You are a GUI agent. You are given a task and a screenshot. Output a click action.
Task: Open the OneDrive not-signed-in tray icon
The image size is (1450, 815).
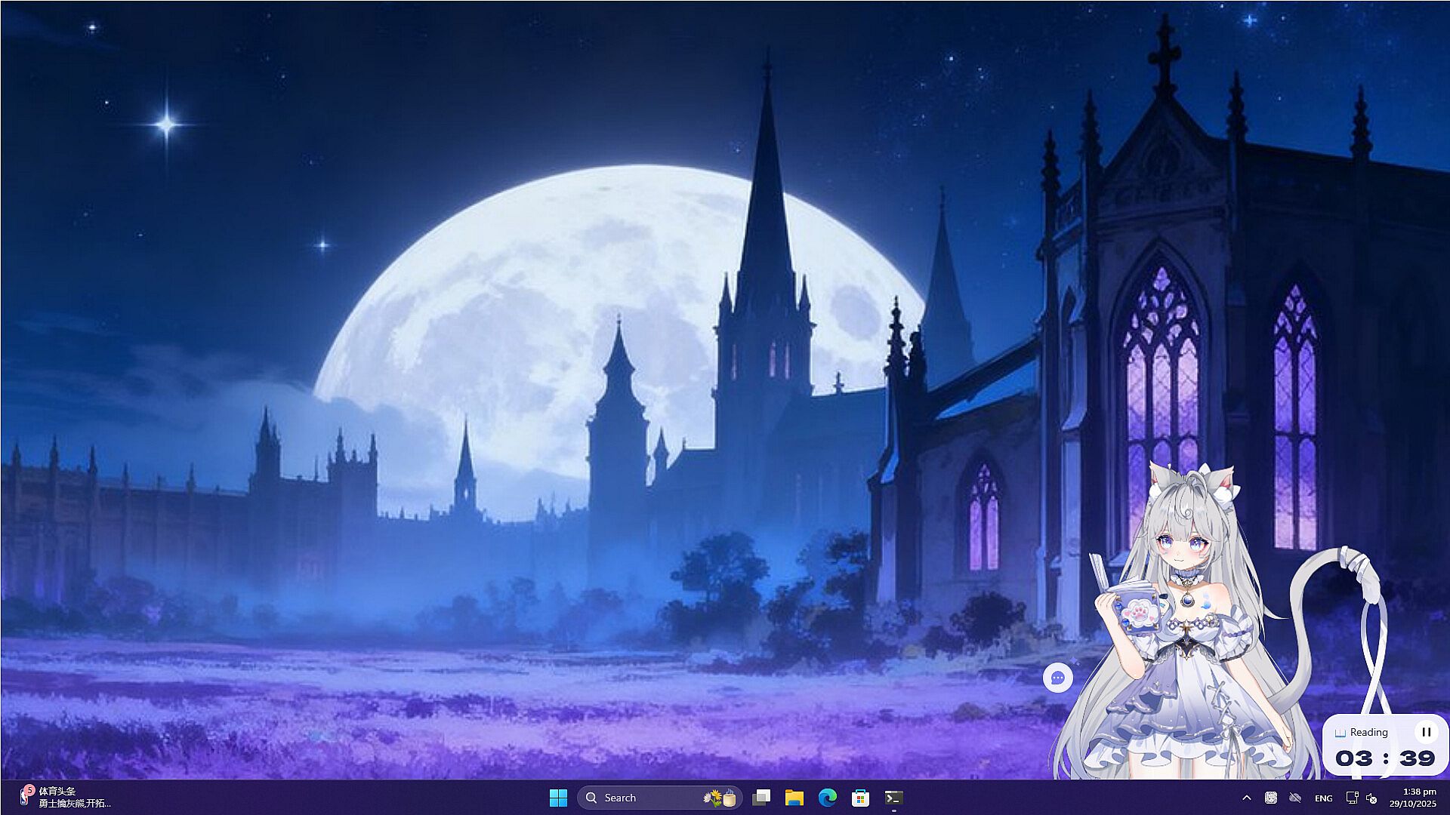click(1295, 798)
